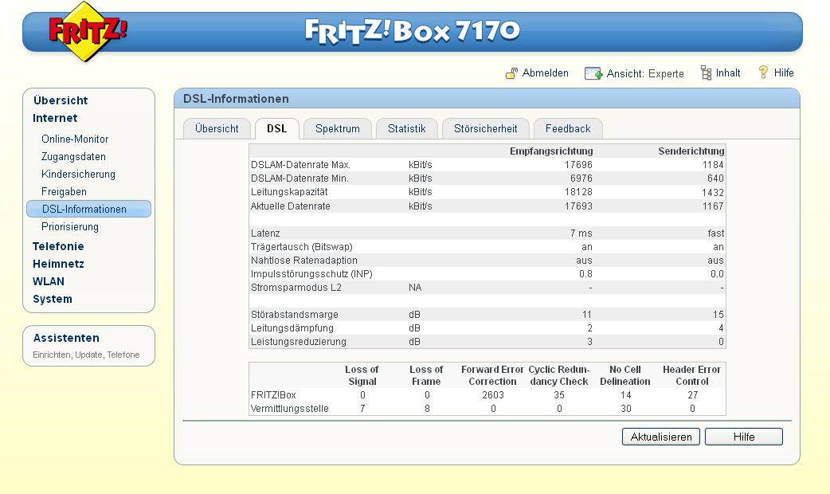Viewport: 830px width, 494px height.
Task: Open the WLAN sidebar section
Action: tap(48, 281)
